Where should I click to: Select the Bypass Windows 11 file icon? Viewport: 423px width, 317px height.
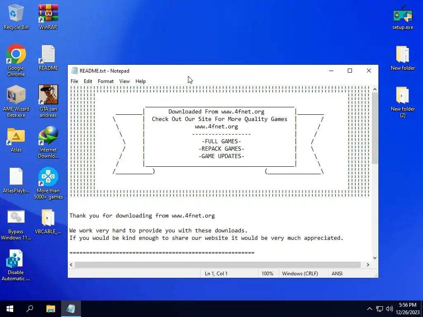[16, 225]
